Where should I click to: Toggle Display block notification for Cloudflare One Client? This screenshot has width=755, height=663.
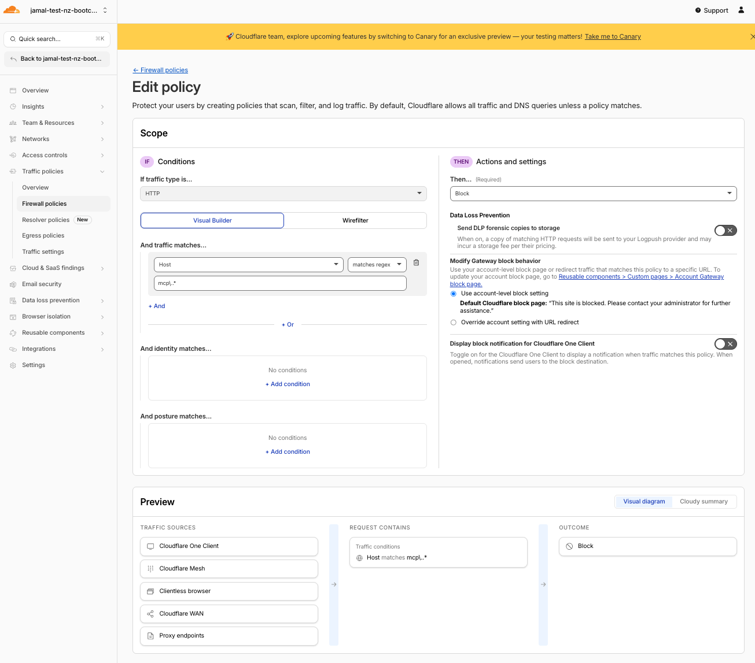725,344
